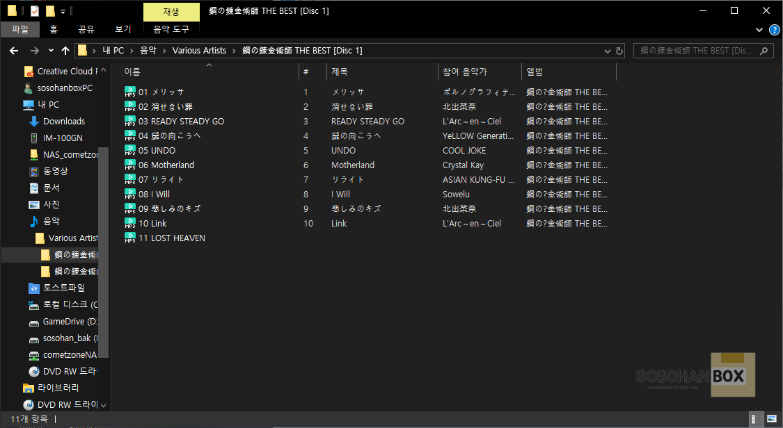Select the 07 リライト file icon

tap(130, 179)
